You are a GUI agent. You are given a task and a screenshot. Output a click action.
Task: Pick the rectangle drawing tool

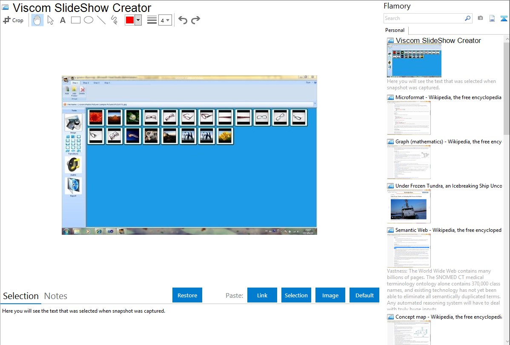75,20
